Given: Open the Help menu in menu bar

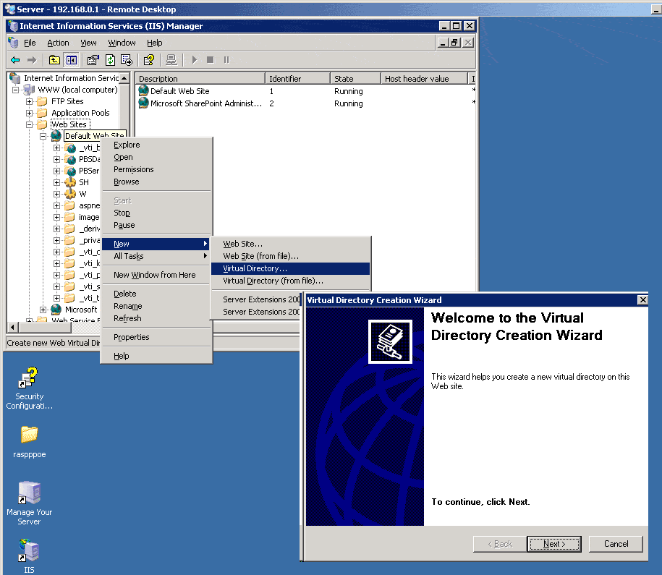Looking at the screenshot, I should (155, 43).
